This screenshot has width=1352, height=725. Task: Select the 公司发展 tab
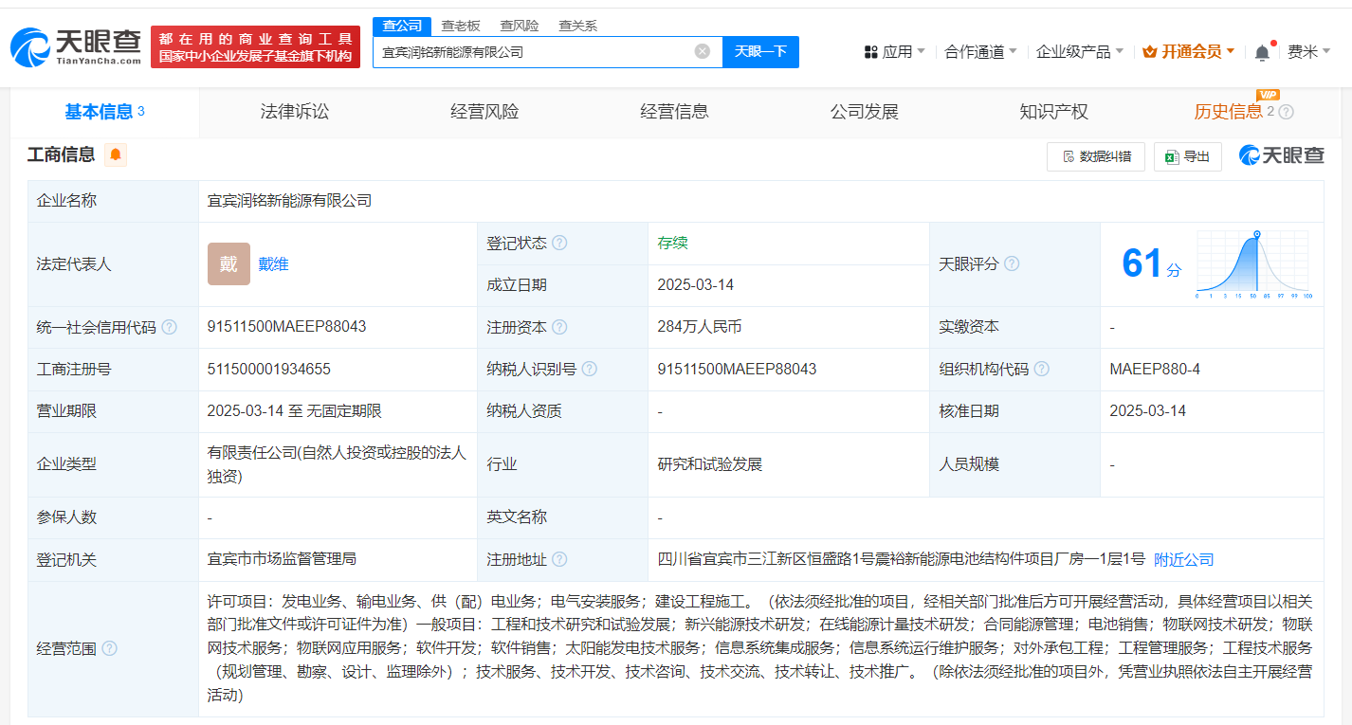pyautogui.click(x=864, y=112)
